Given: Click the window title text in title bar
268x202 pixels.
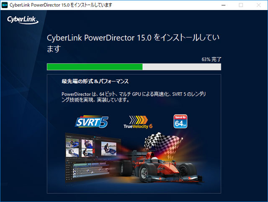Looking at the screenshot, I should pyautogui.click(x=61, y=5).
